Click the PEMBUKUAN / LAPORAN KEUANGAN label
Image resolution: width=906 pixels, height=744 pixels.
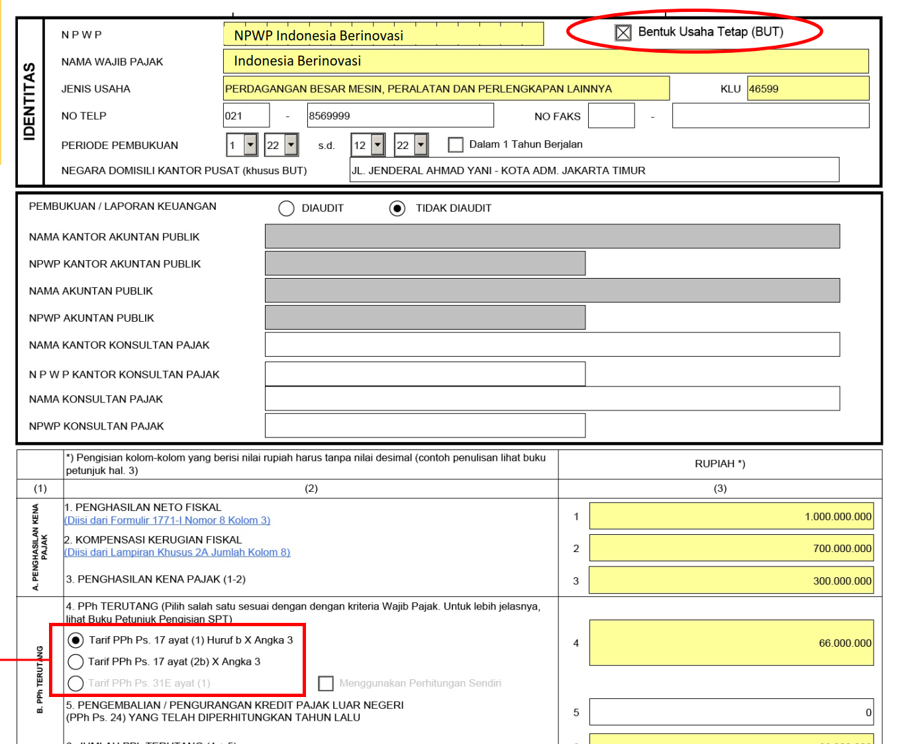(123, 207)
